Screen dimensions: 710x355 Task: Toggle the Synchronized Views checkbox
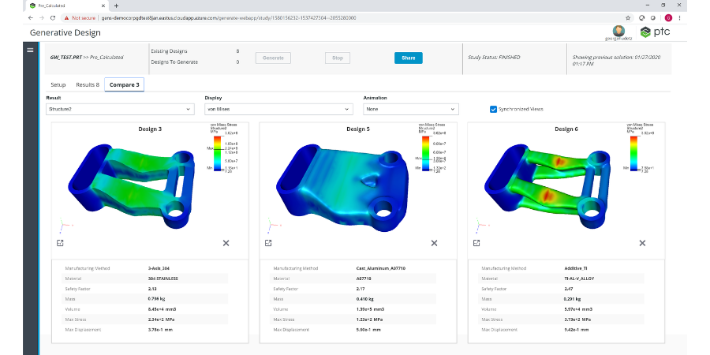[494, 109]
